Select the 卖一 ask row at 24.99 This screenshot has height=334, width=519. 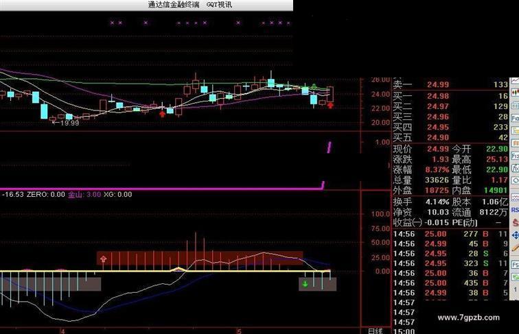[450, 84]
